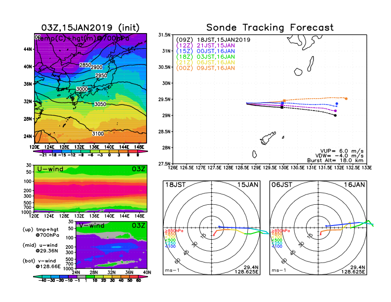
Task: Click the purple track endpoint dot
Action: pyautogui.click(x=335, y=111)
